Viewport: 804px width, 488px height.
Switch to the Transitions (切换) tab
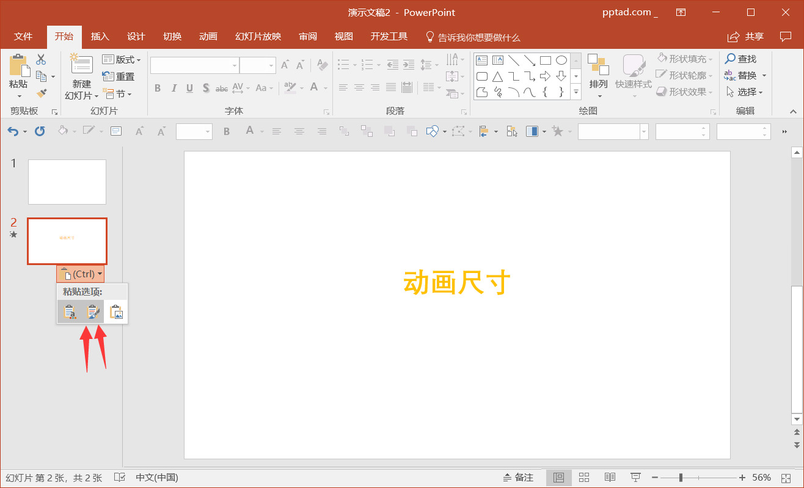tap(172, 37)
